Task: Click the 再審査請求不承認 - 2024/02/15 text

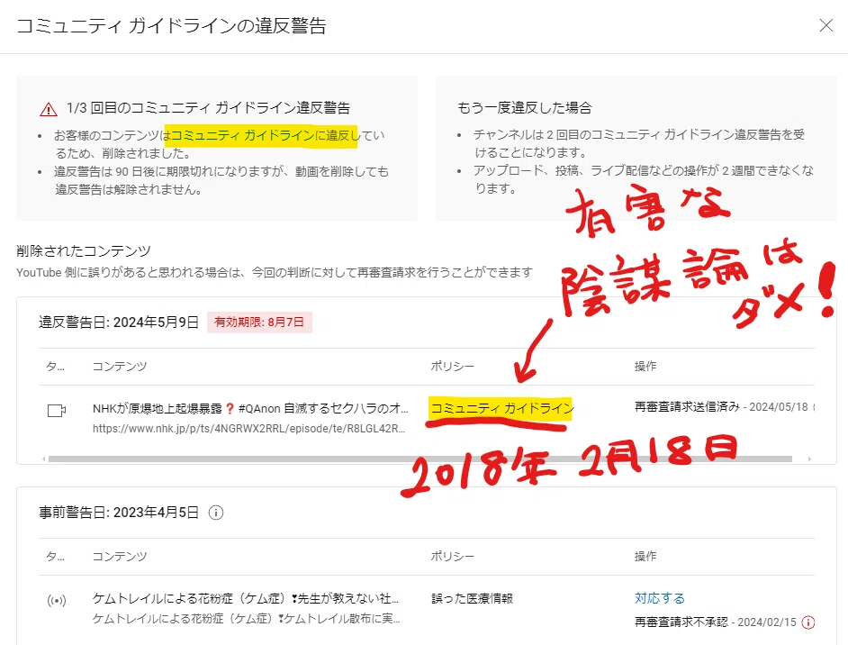Action: [x=715, y=622]
